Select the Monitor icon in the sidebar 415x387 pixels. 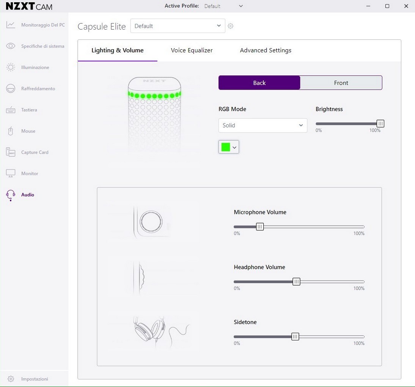(x=11, y=174)
